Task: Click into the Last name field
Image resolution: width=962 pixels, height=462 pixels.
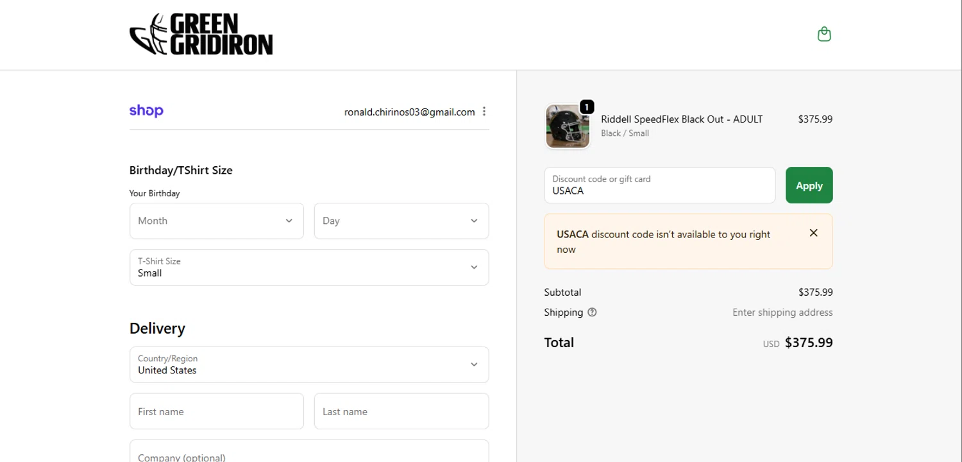Action: (401, 411)
